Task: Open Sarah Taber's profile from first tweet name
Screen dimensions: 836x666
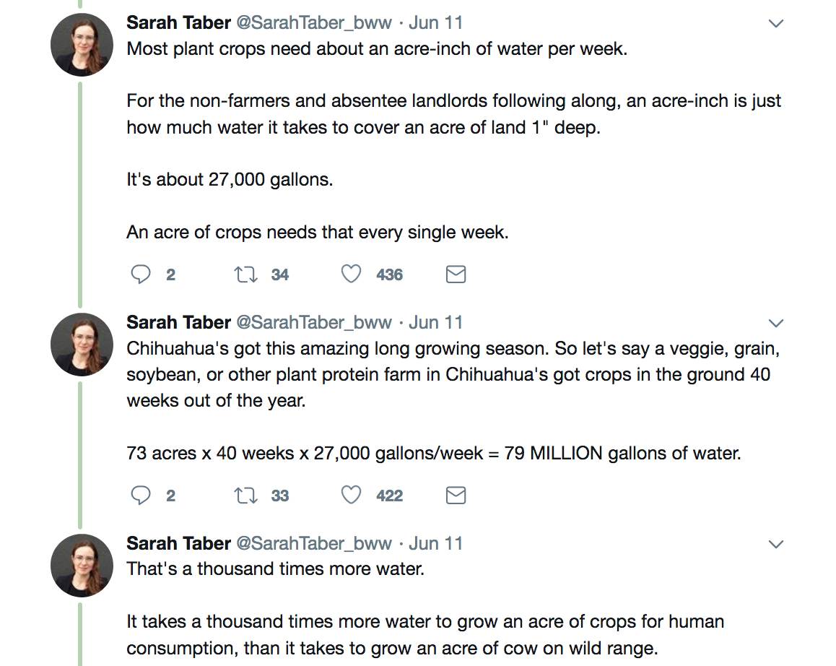Action: (x=178, y=23)
